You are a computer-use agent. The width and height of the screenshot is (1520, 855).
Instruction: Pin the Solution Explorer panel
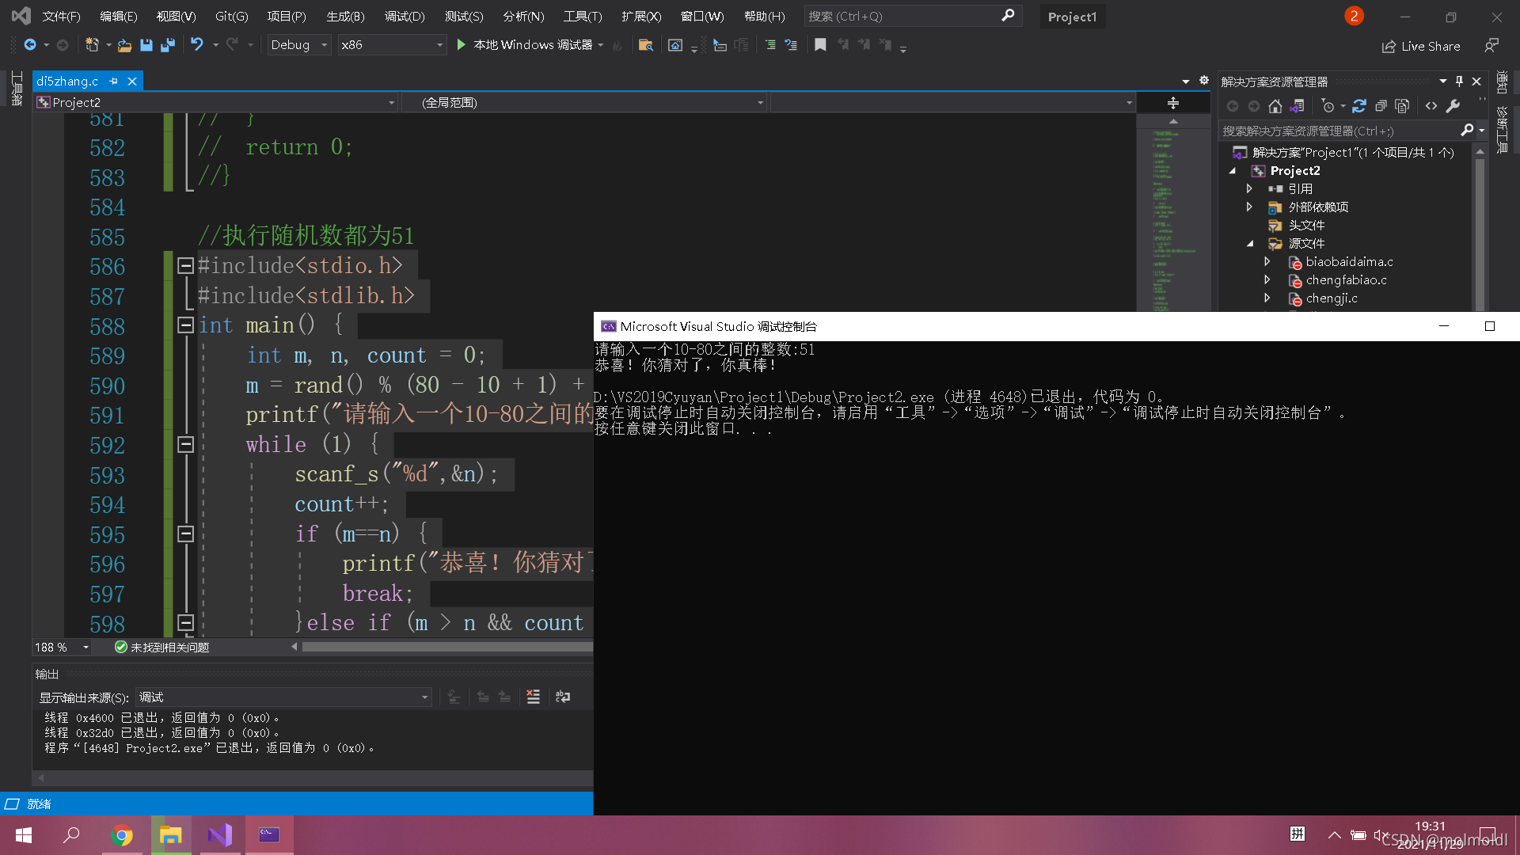(x=1459, y=81)
